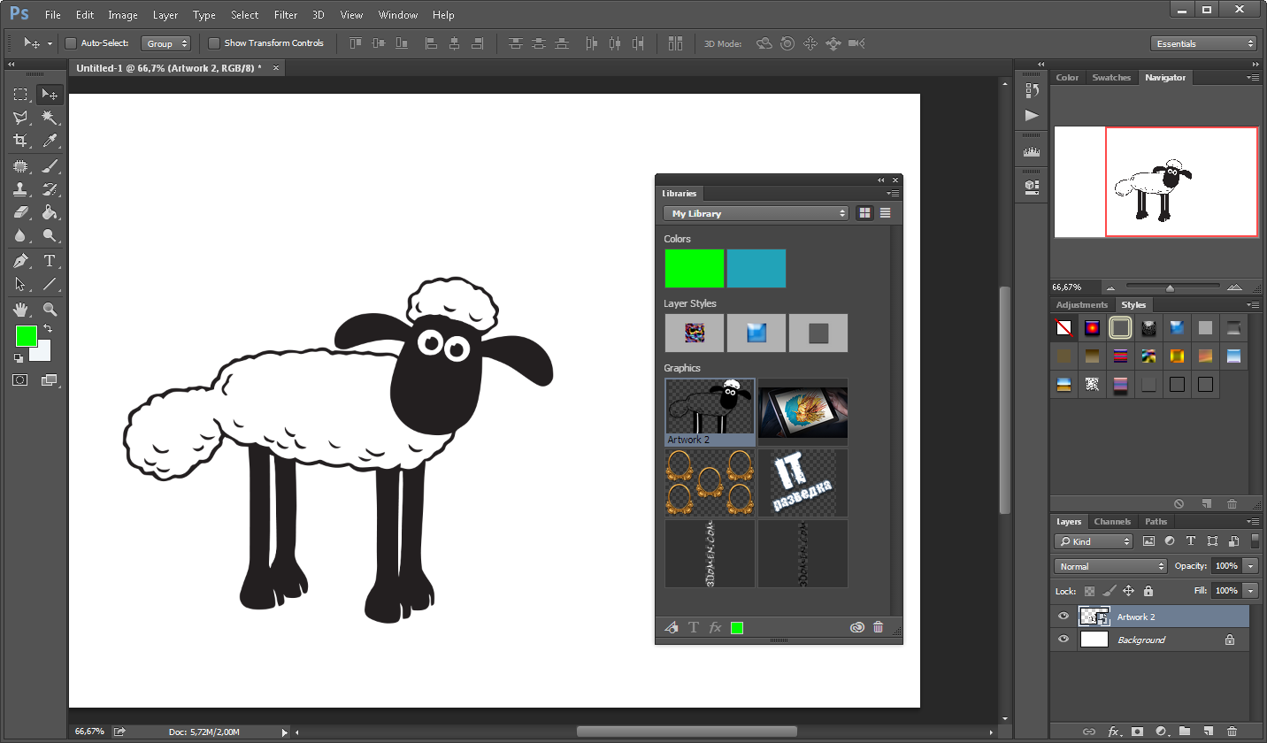
Task: Toggle lock position
Action: coord(1129,591)
